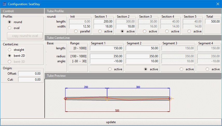Click Segment 2 length field 50.00

click(x=142, y=48)
